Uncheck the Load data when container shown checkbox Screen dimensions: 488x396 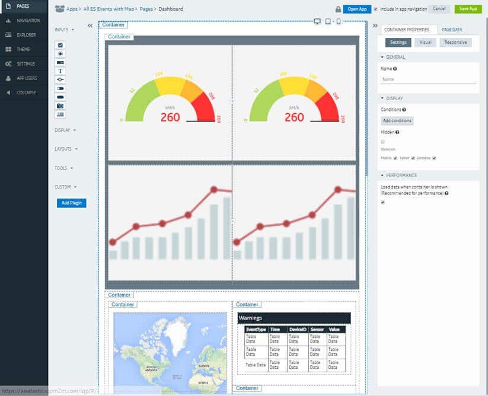tap(383, 202)
